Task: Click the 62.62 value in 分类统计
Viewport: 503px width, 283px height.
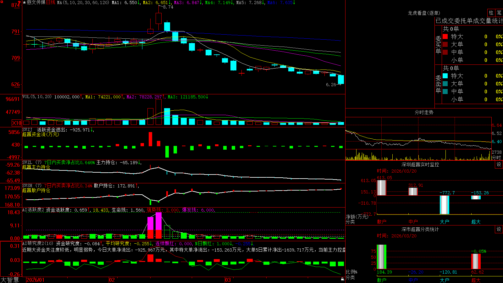Action: pyautogui.click(x=478, y=272)
